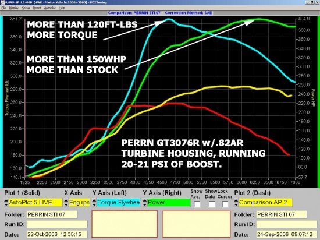The image size is (320, 240).
Task: Select the Eng rpm X axis field
Action: pyautogui.click(x=79, y=202)
